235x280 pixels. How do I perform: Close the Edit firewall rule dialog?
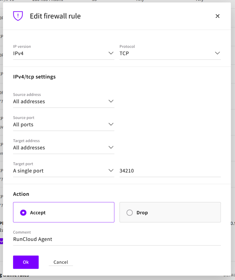tap(217, 16)
